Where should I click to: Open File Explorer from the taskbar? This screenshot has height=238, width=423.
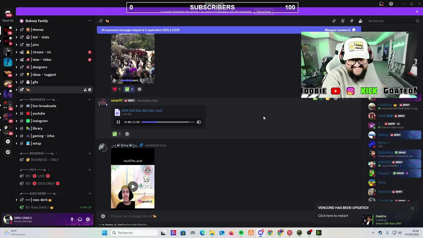tap(212, 233)
